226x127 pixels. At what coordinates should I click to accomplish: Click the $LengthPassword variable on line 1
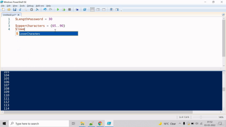29,19
